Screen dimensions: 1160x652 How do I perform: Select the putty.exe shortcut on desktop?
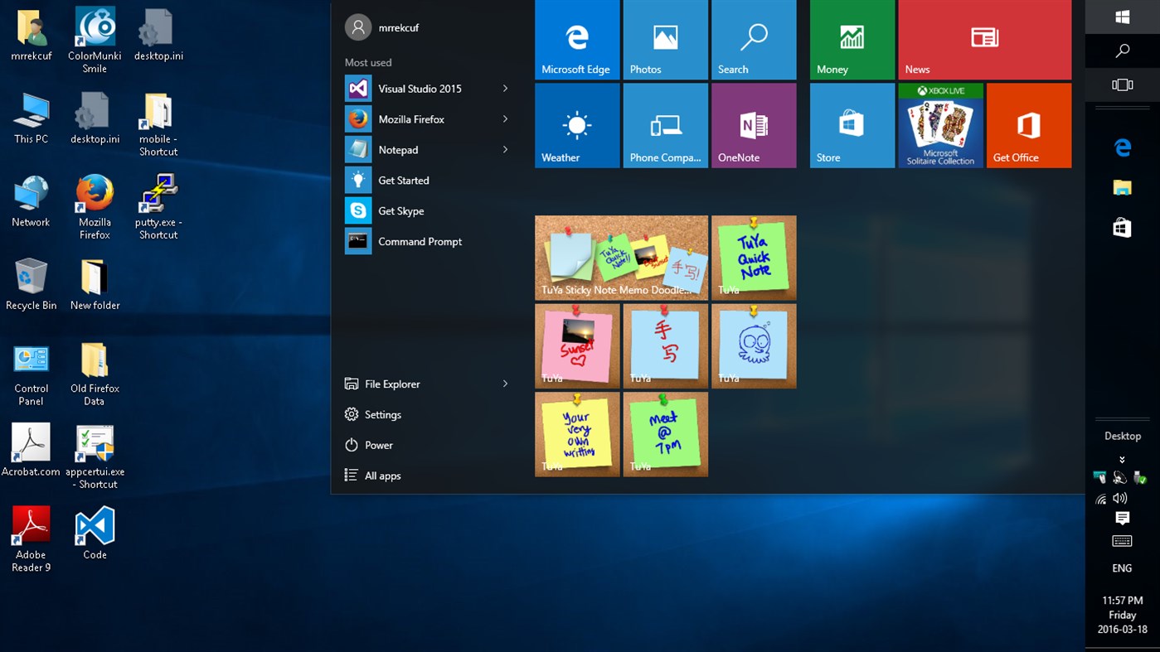click(x=158, y=207)
